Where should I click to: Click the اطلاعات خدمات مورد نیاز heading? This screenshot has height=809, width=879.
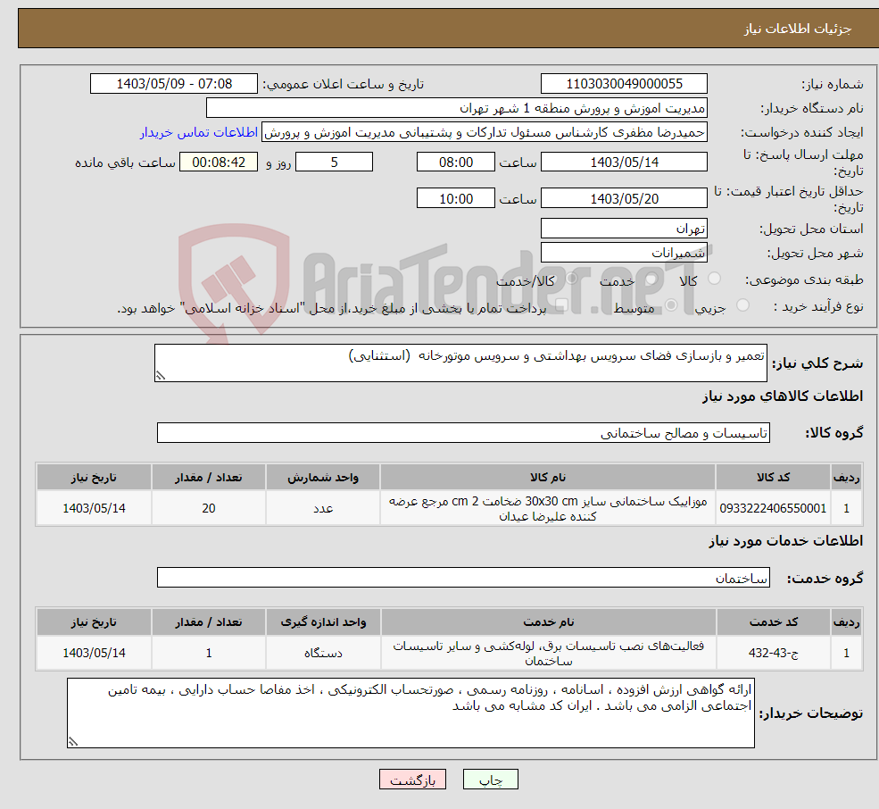[x=786, y=541]
